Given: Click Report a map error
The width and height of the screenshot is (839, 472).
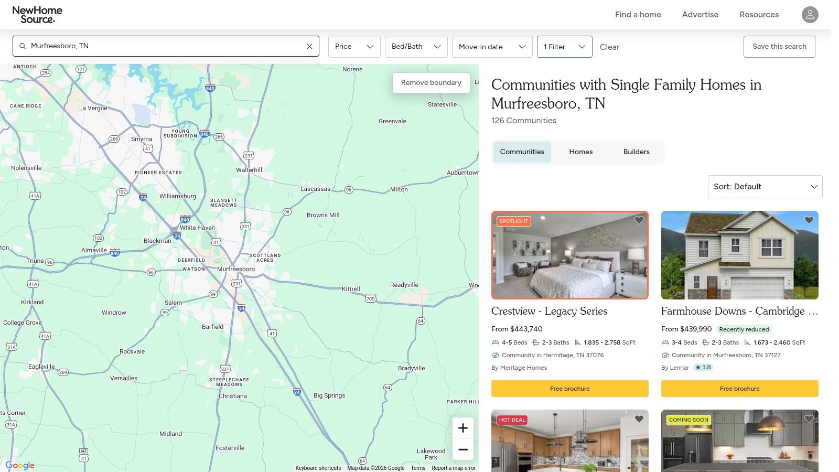Looking at the screenshot, I should pyautogui.click(x=454, y=468).
